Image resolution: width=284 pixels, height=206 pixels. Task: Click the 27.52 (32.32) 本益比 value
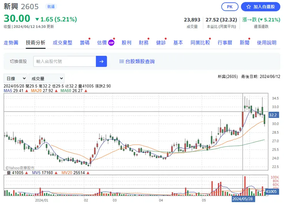221,20
